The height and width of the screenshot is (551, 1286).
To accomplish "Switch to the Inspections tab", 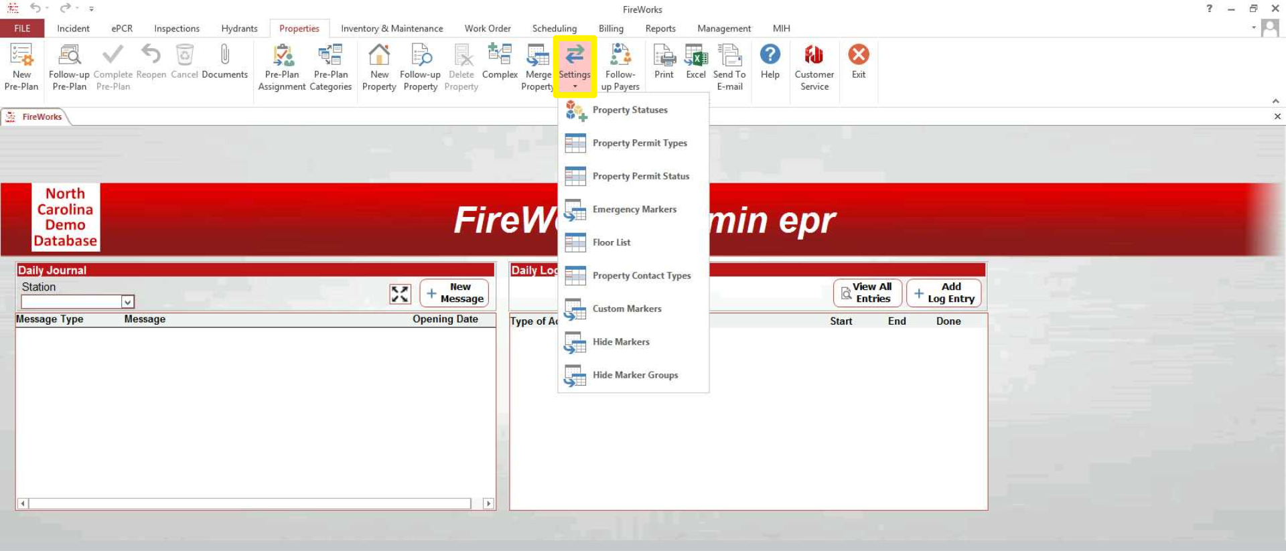I will 177,28.
